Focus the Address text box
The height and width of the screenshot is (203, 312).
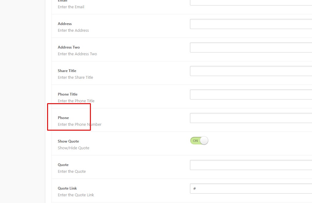click(251, 24)
